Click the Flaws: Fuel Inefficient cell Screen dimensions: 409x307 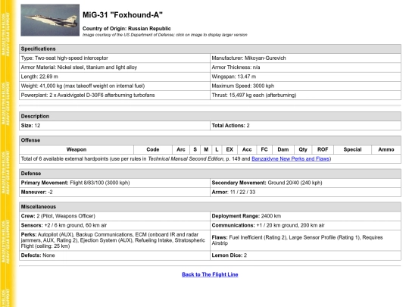pyautogui.click(x=305, y=240)
